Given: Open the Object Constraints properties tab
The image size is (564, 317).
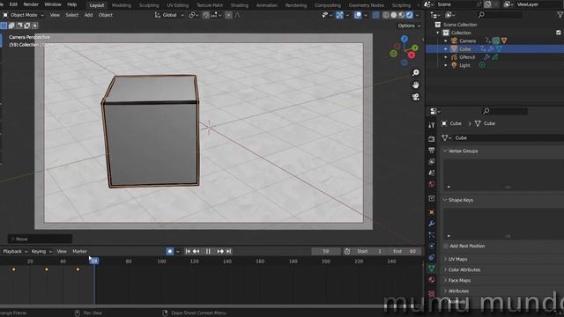Looking at the screenshot, I should pos(432,257).
